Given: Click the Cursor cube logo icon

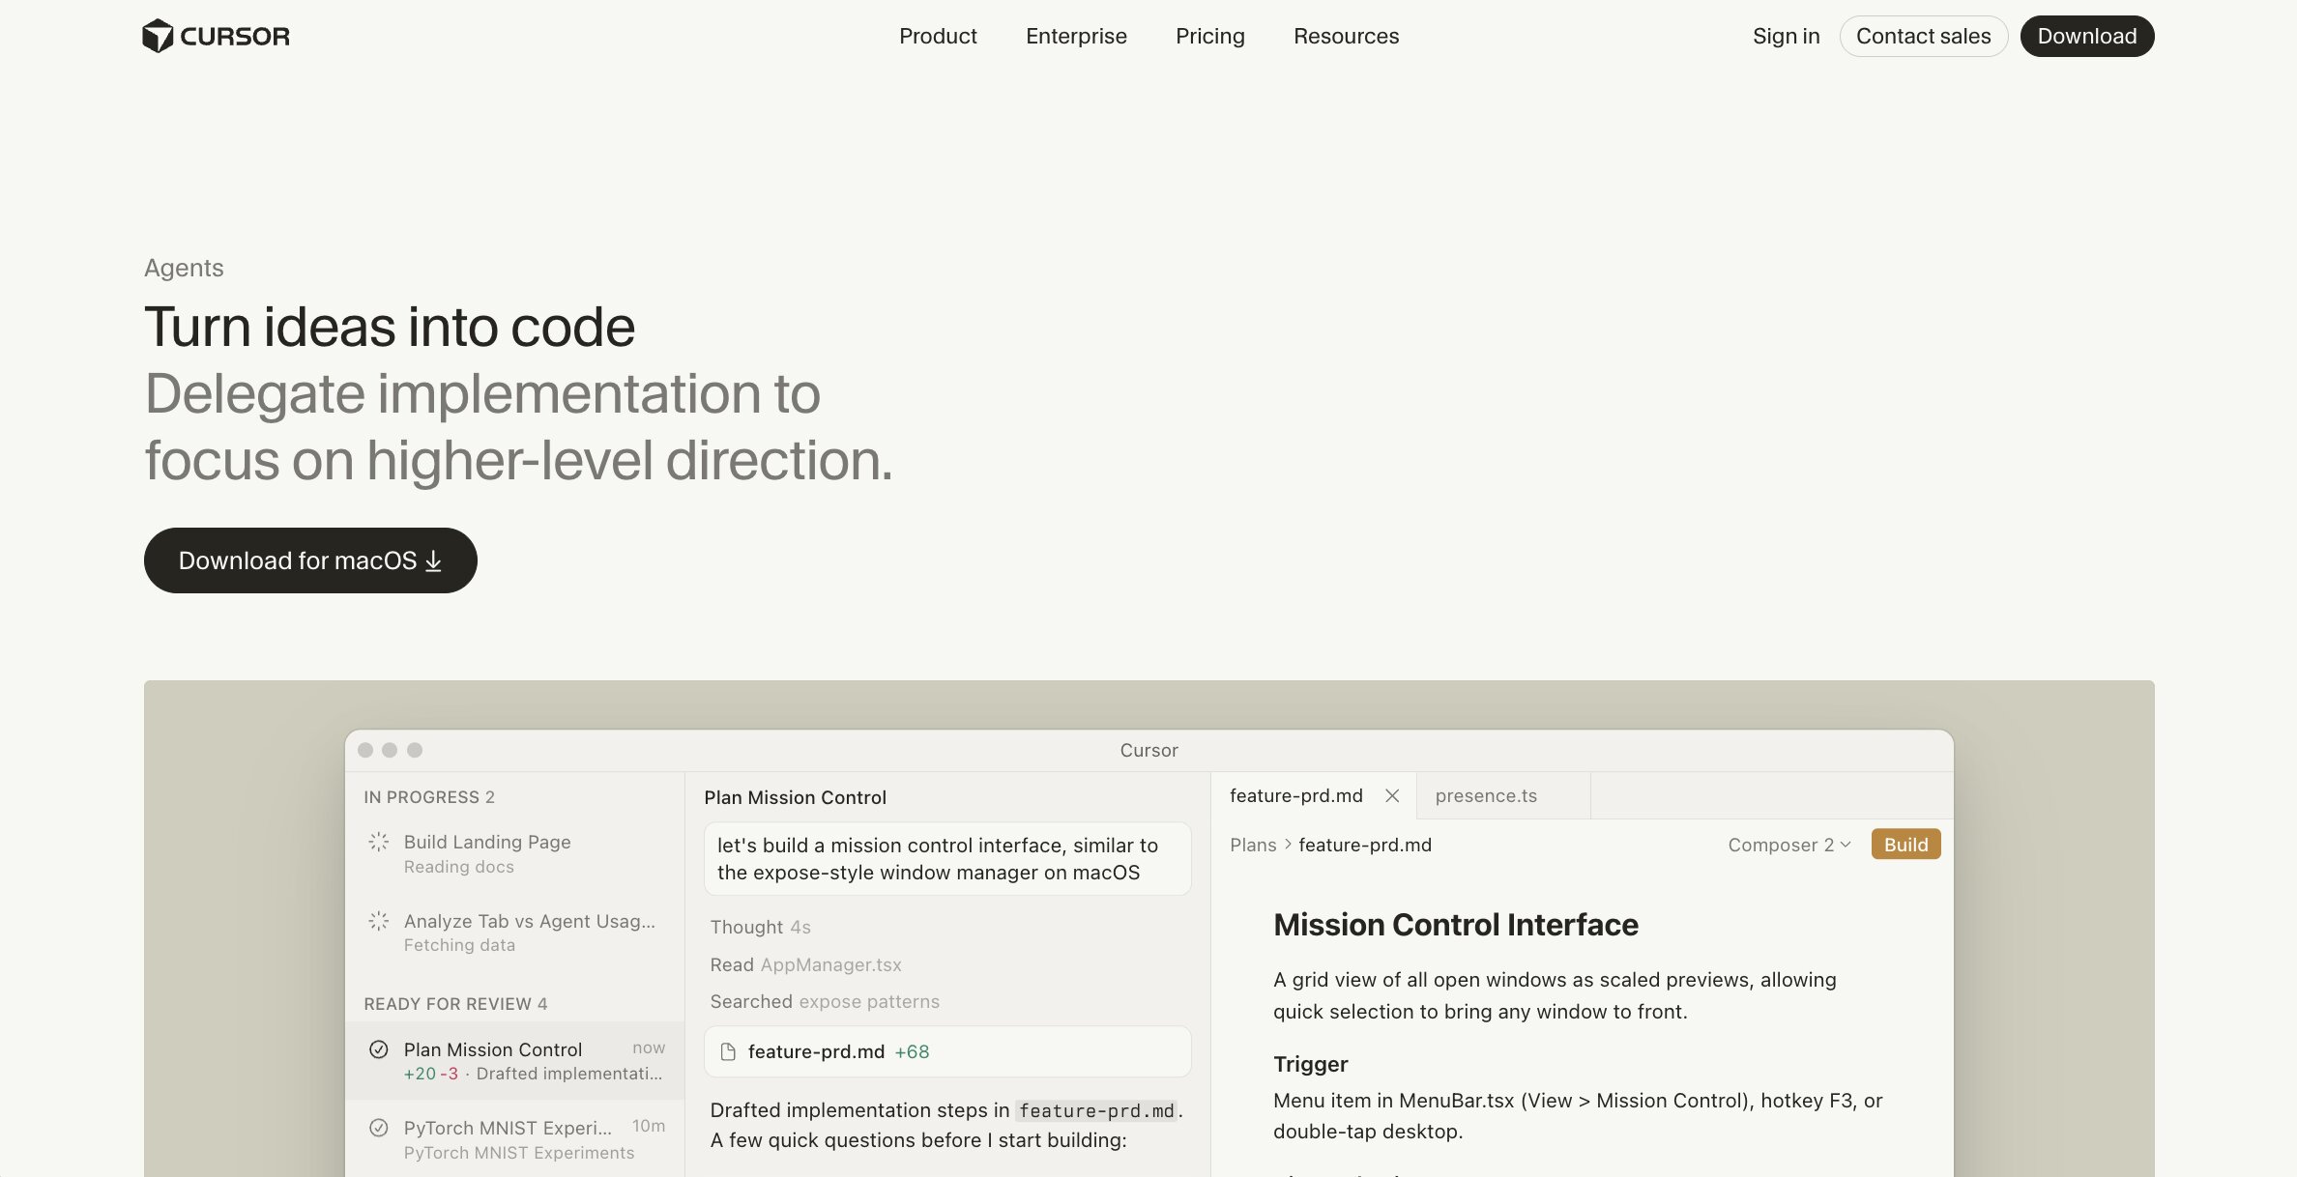Looking at the screenshot, I should point(158,36).
